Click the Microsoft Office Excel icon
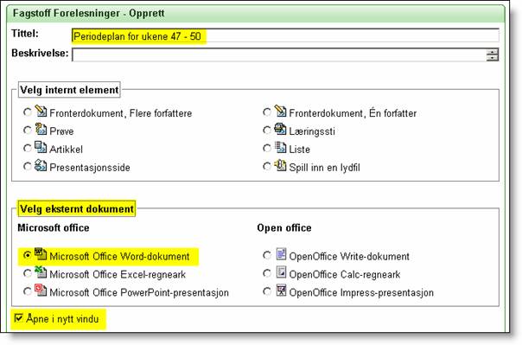 (41, 272)
